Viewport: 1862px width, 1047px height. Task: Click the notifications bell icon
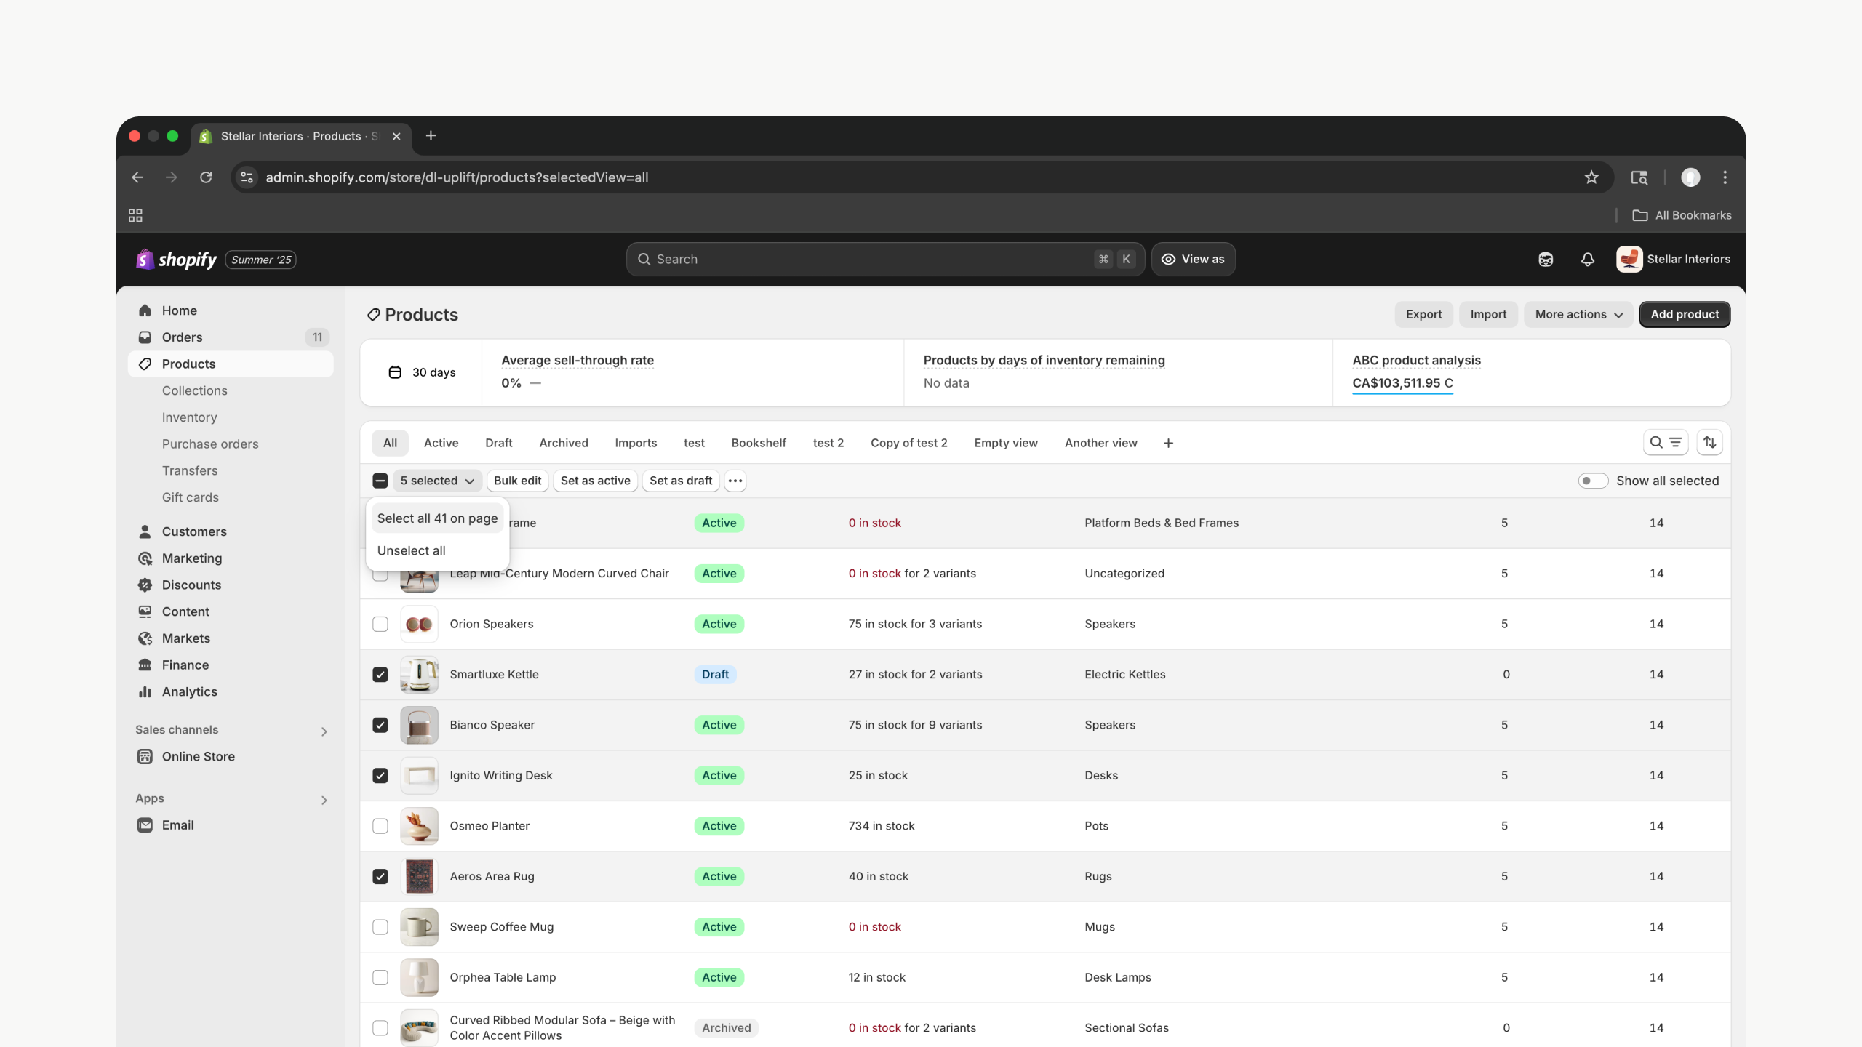(x=1587, y=260)
